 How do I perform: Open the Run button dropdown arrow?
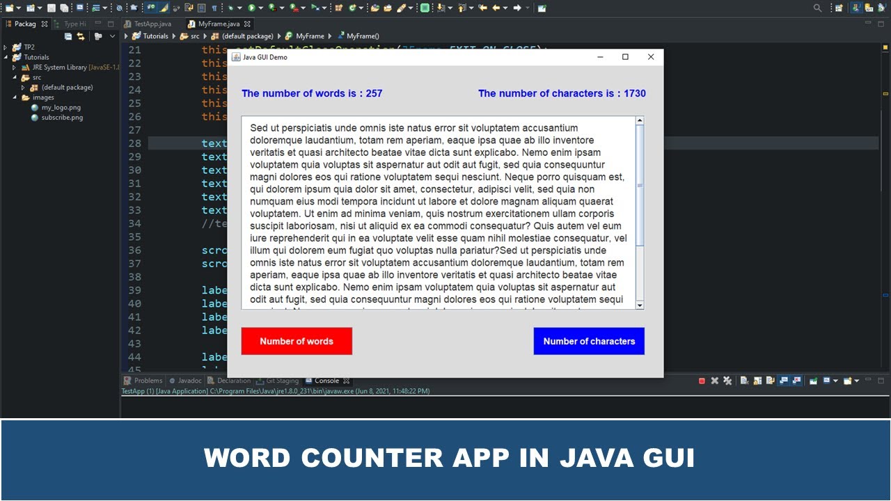260,8
